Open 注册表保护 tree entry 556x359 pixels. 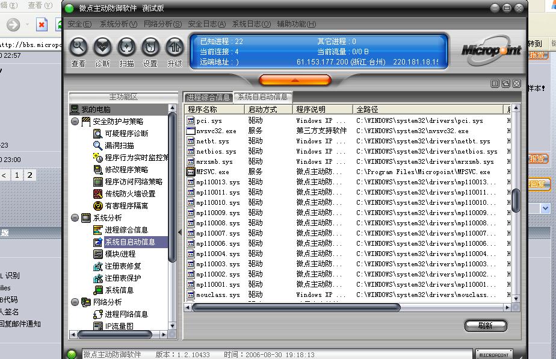click(x=123, y=278)
